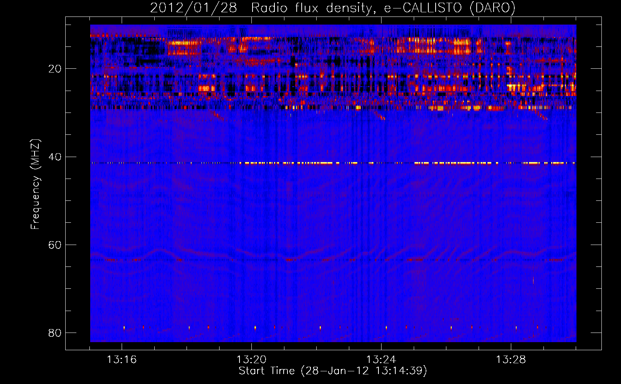The height and width of the screenshot is (384, 621).
Task: Click the 13:24 time tick label
Action: 381,360
